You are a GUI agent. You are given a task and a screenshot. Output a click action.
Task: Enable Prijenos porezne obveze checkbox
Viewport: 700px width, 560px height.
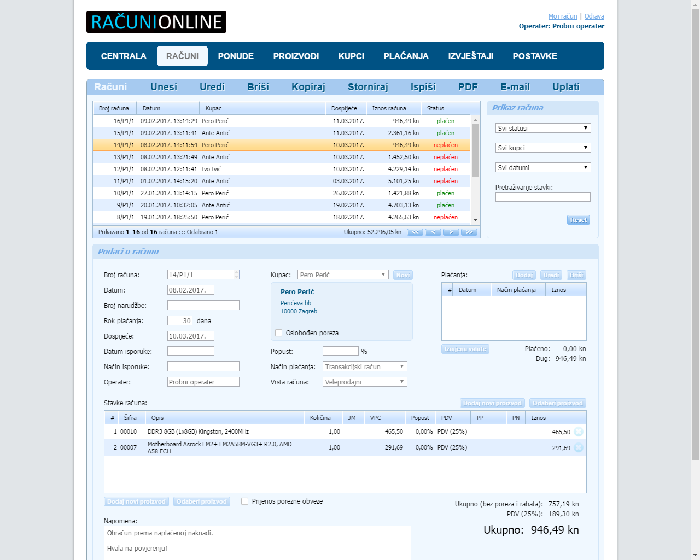(245, 501)
